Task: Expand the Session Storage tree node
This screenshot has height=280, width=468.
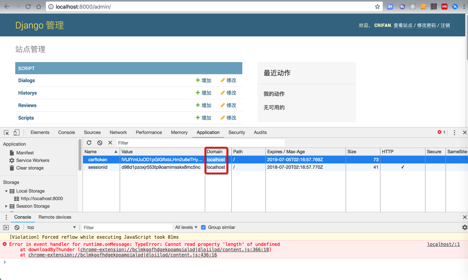Action: [x=6, y=206]
